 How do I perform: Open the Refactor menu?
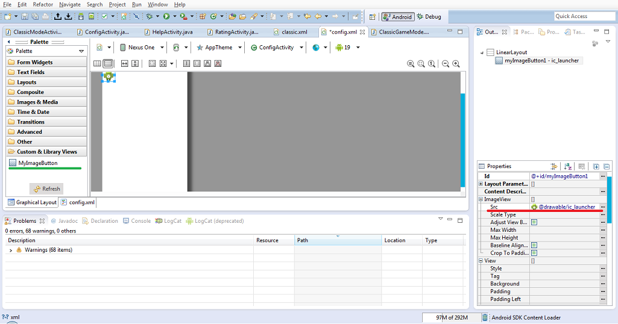tap(43, 5)
